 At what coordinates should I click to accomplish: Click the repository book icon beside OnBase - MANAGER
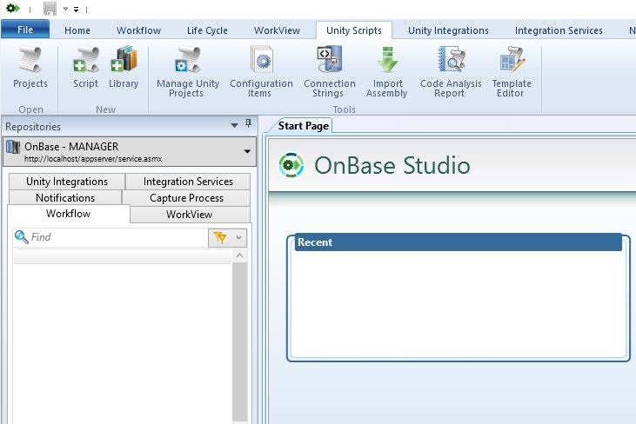click(13, 147)
